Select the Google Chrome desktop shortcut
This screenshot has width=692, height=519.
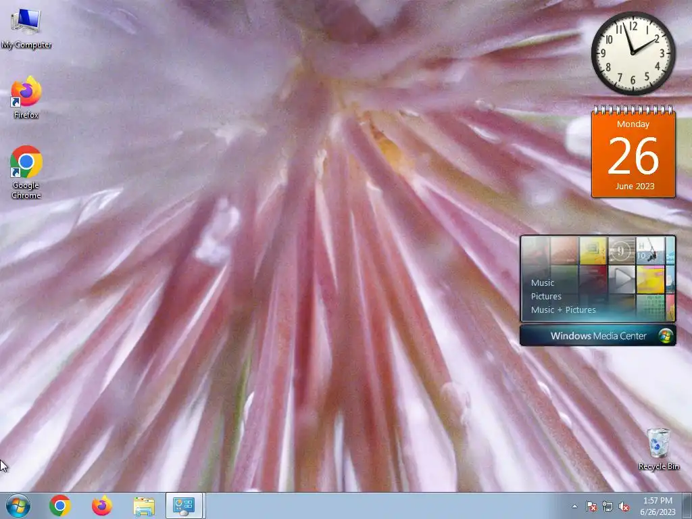coord(26,172)
